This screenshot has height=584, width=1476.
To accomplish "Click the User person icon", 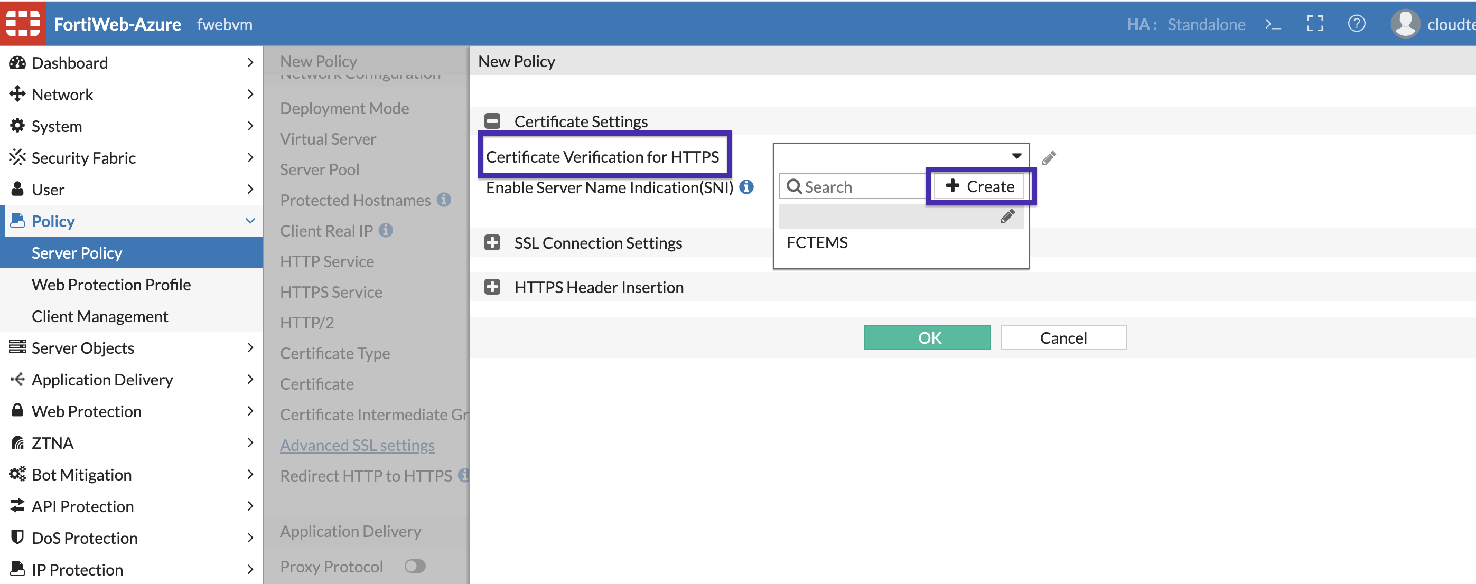I will (x=18, y=189).
